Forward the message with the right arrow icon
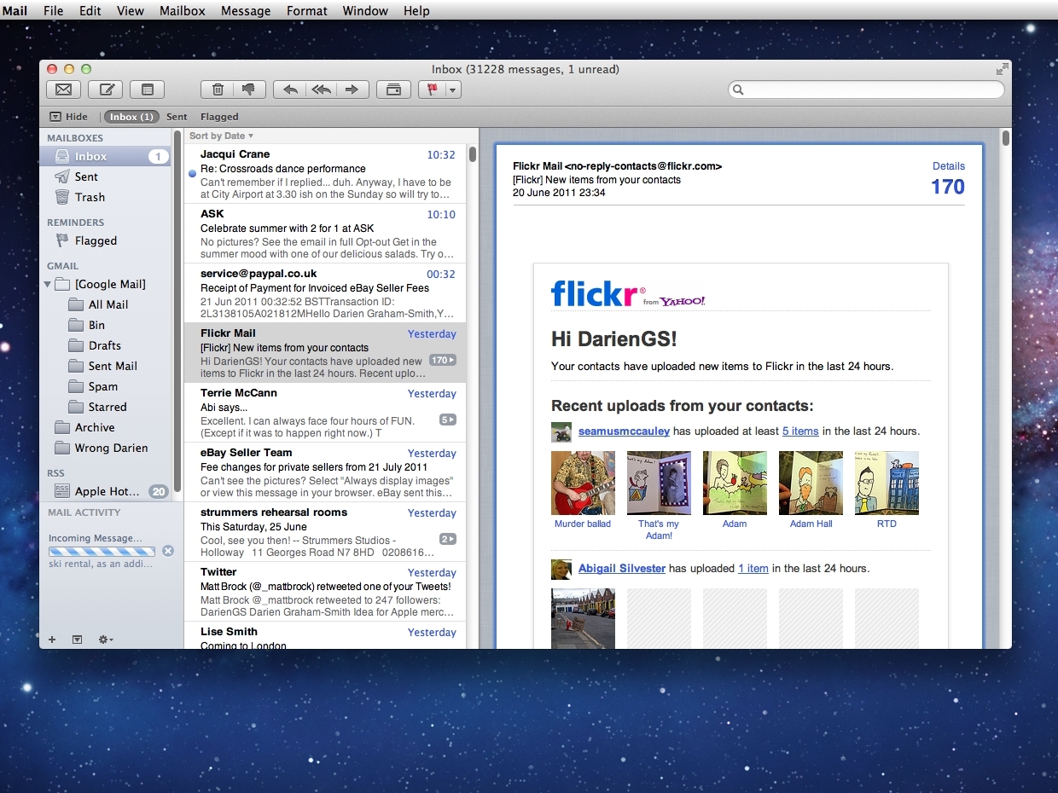This screenshot has height=793, width=1058. [352, 90]
